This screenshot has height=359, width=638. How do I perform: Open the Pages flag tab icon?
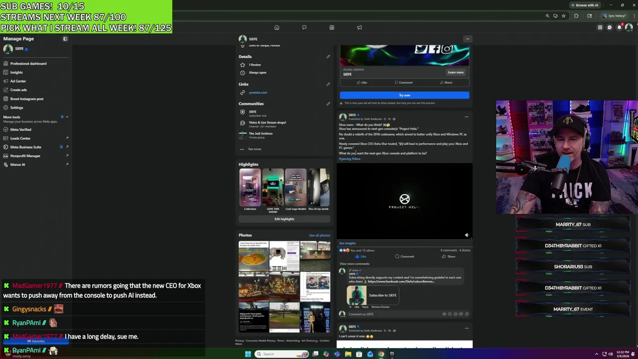coord(304,27)
